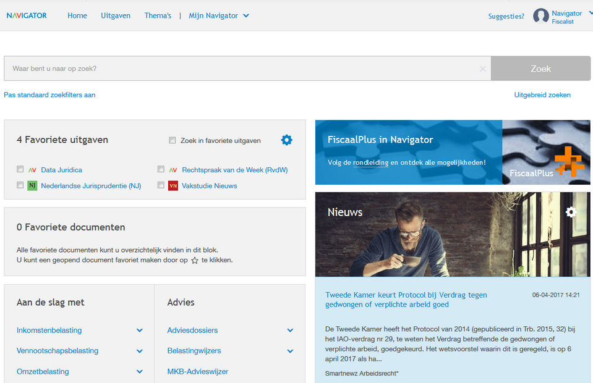Expand the Inkomstenbelasting section

tap(140, 330)
